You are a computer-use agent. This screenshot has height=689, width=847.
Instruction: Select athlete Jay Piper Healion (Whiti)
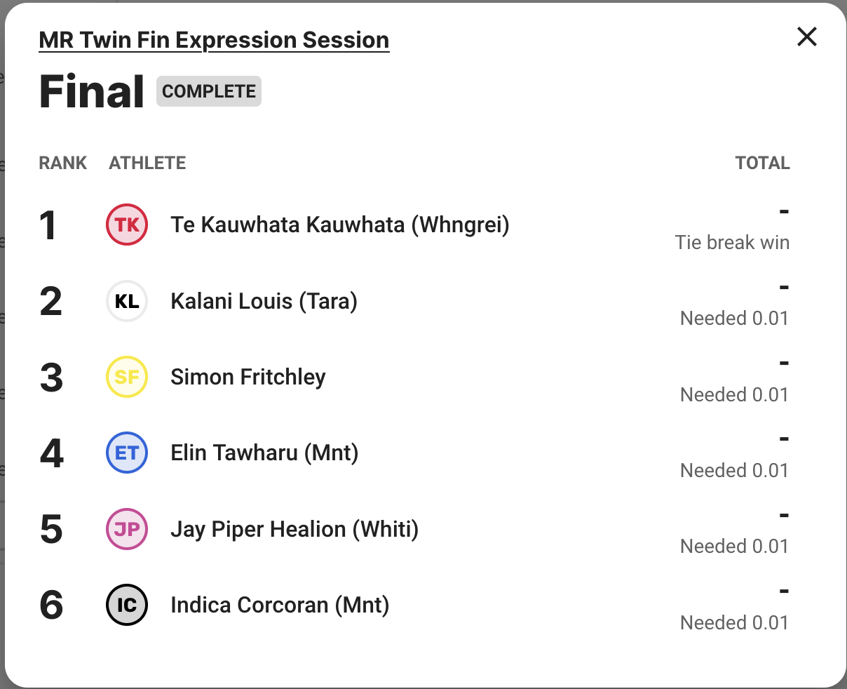(294, 529)
